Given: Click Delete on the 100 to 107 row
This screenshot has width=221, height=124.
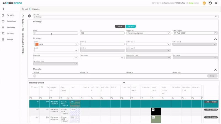Looking at the screenshot, I should (214, 109).
